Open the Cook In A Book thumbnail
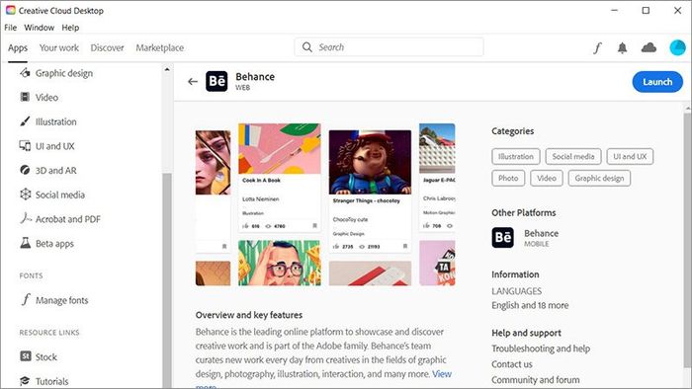 280,148
